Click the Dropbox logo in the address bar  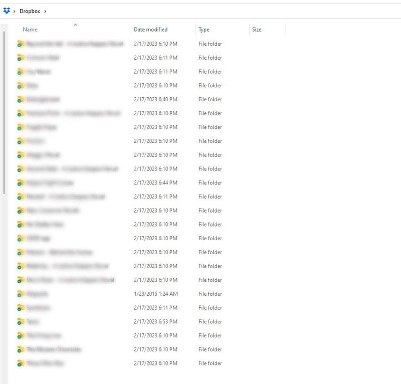point(7,11)
